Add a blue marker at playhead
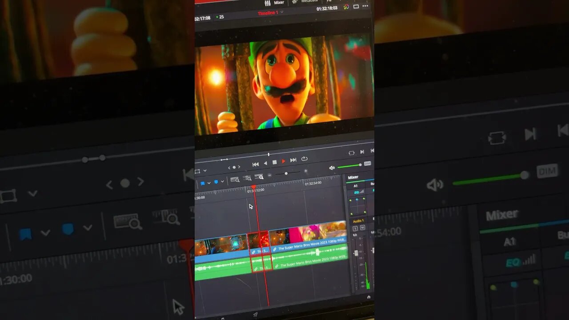Image resolution: width=569 pixels, height=320 pixels. click(x=216, y=182)
